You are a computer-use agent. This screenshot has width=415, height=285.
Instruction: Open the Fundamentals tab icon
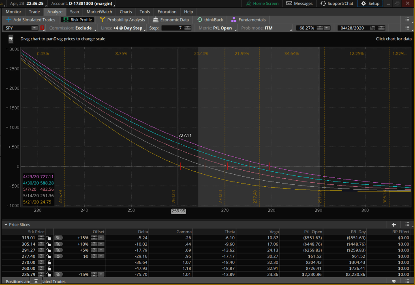(x=233, y=20)
